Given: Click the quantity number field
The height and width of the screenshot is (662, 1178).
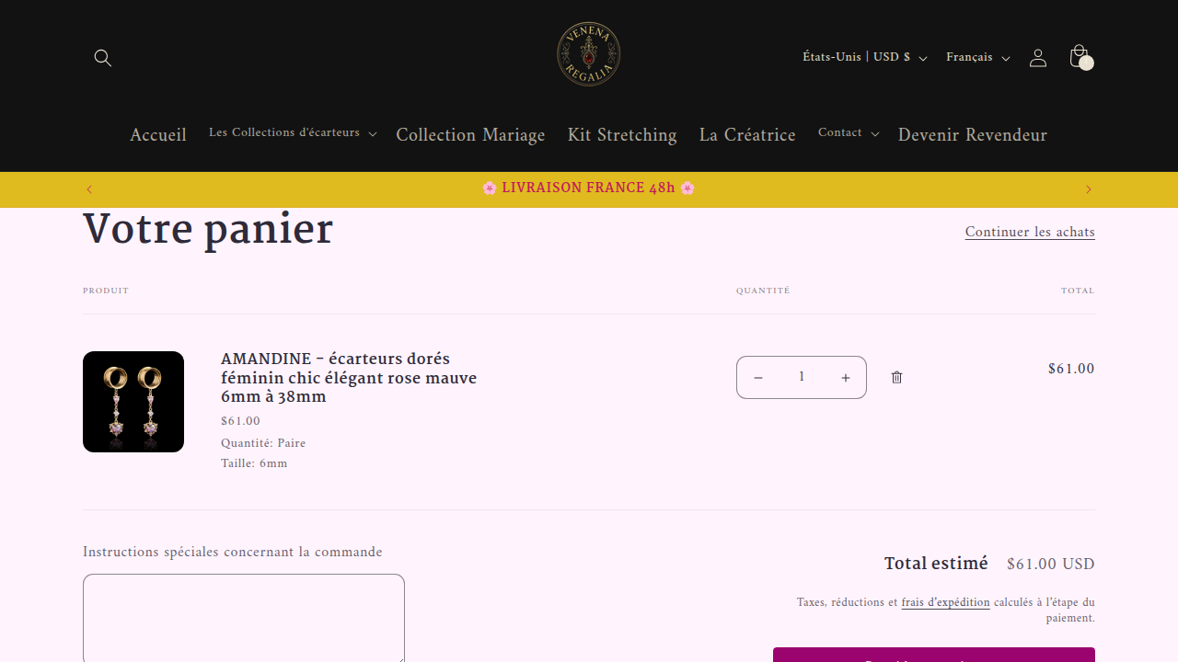Looking at the screenshot, I should 802,378.
